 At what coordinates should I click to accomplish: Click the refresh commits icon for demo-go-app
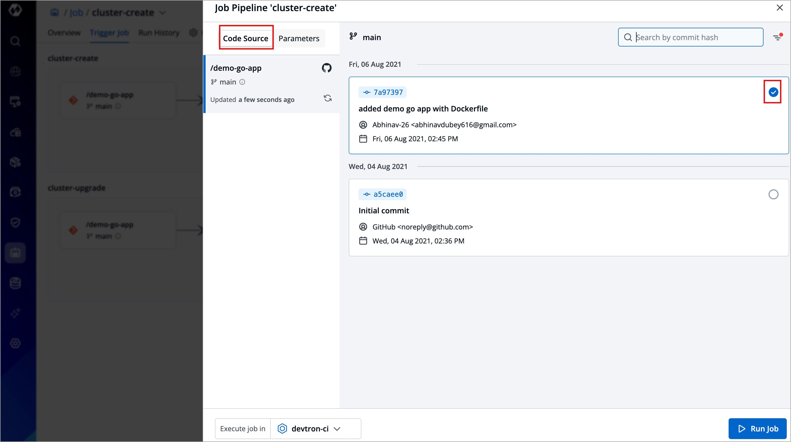(328, 98)
